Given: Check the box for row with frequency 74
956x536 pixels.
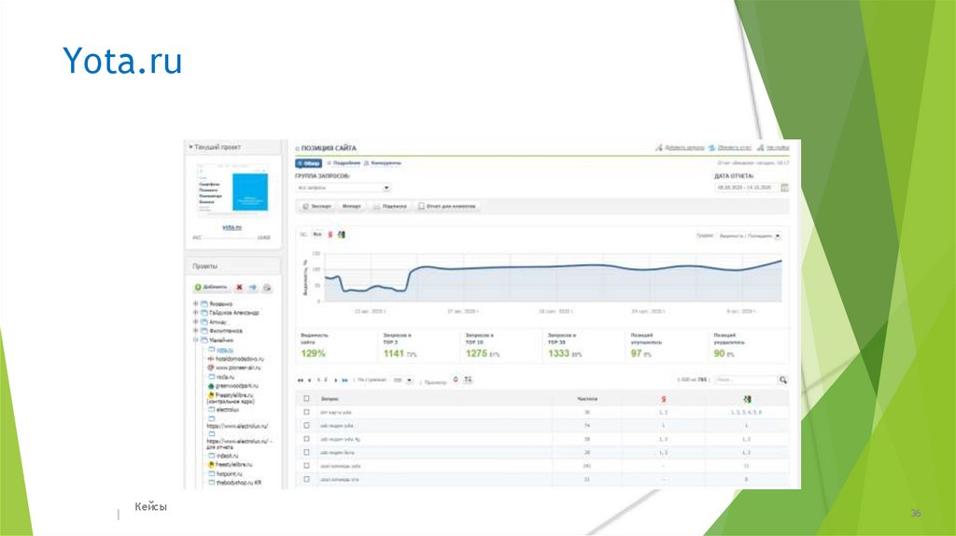Looking at the screenshot, I should [x=306, y=426].
